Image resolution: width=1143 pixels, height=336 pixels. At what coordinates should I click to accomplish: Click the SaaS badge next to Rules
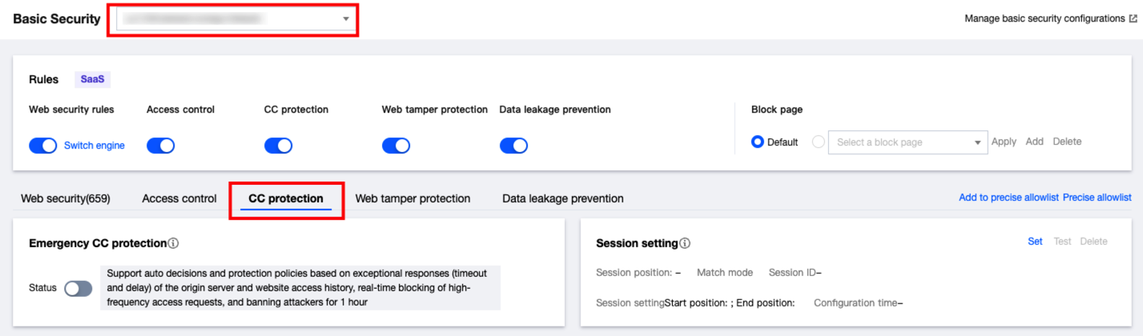[93, 80]
